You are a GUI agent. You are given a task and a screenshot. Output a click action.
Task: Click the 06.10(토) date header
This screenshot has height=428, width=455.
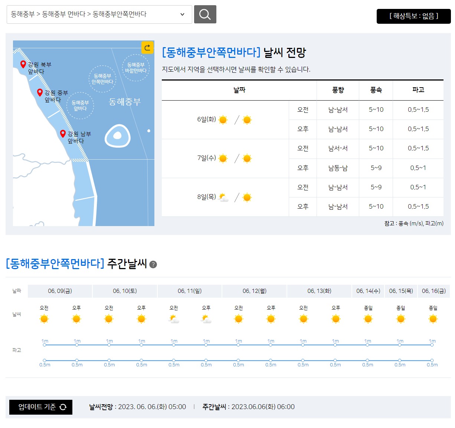click(125, 291)
